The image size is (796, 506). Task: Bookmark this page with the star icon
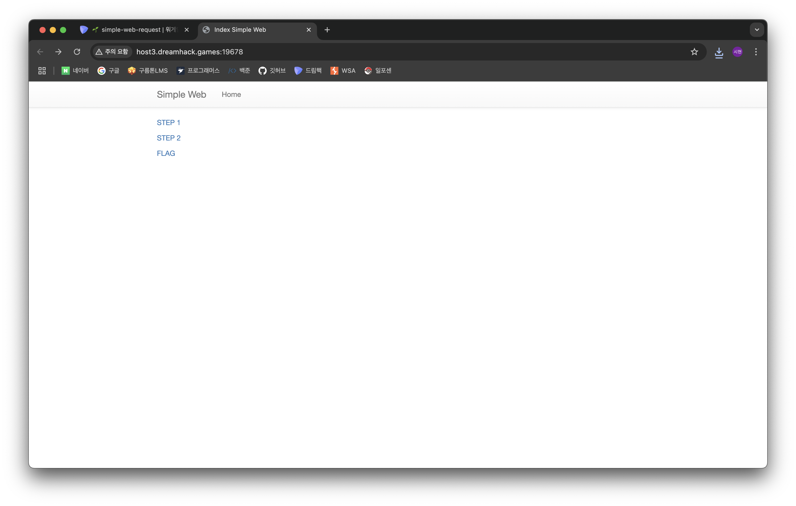(x=694, y=52)
